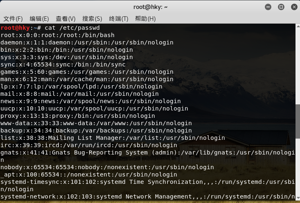
Task: Click the daemon:x:1:1 line
Action: click(x=87, y=42)
